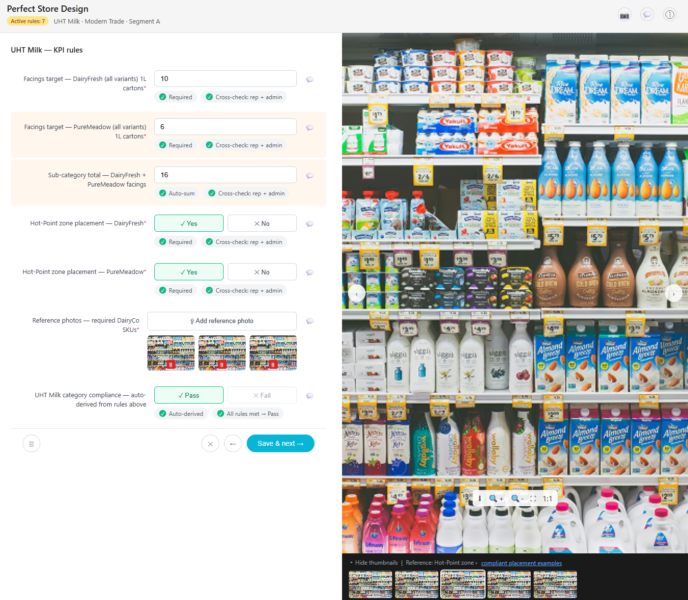Download the shelf image with arrow icon
The image size is (688, 600).
[x=480, y=498]
